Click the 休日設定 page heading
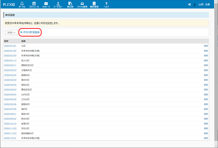This screenshot has height=148, width=218. pos(10,15)
